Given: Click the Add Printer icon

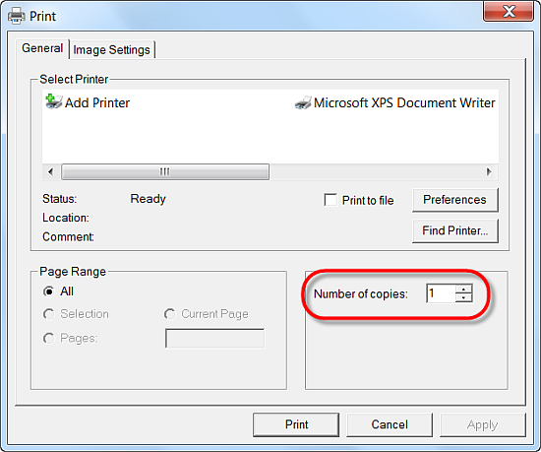Looking at the screenshot, I should (x=54, y=101).
